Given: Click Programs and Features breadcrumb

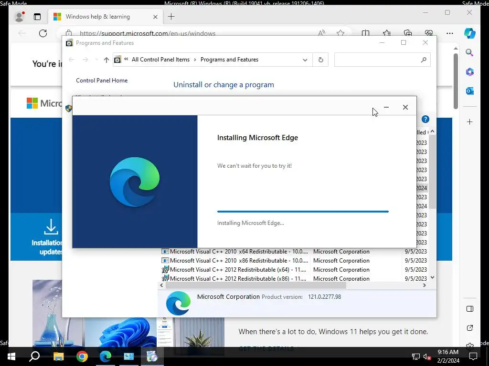Looking at the screenshot, I should pyautogui.click(x=229, y=60).
